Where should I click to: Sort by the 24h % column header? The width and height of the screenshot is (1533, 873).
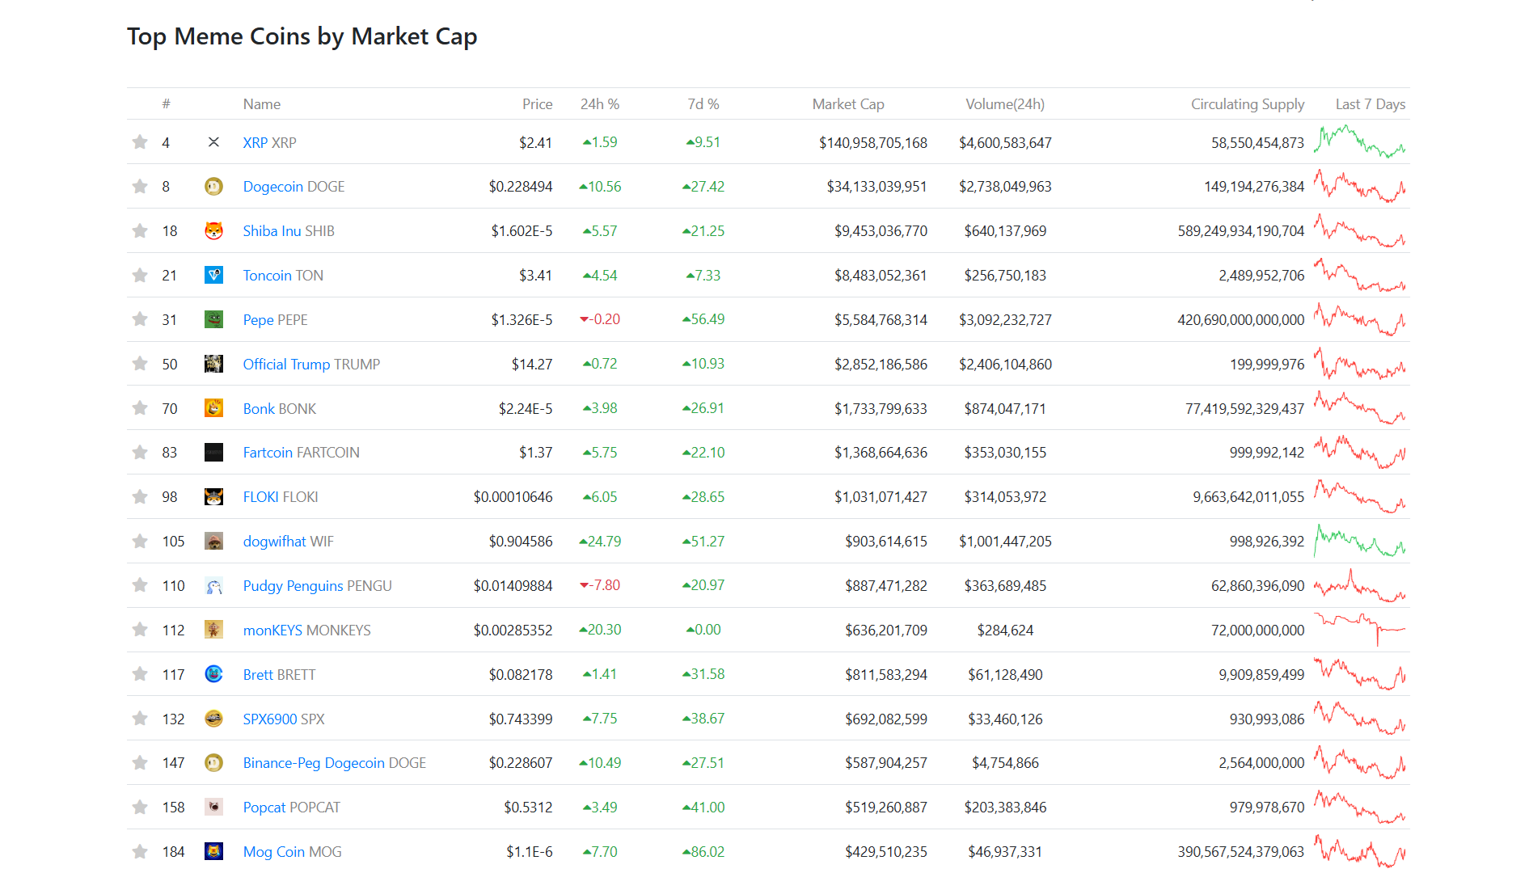(600, 104)
